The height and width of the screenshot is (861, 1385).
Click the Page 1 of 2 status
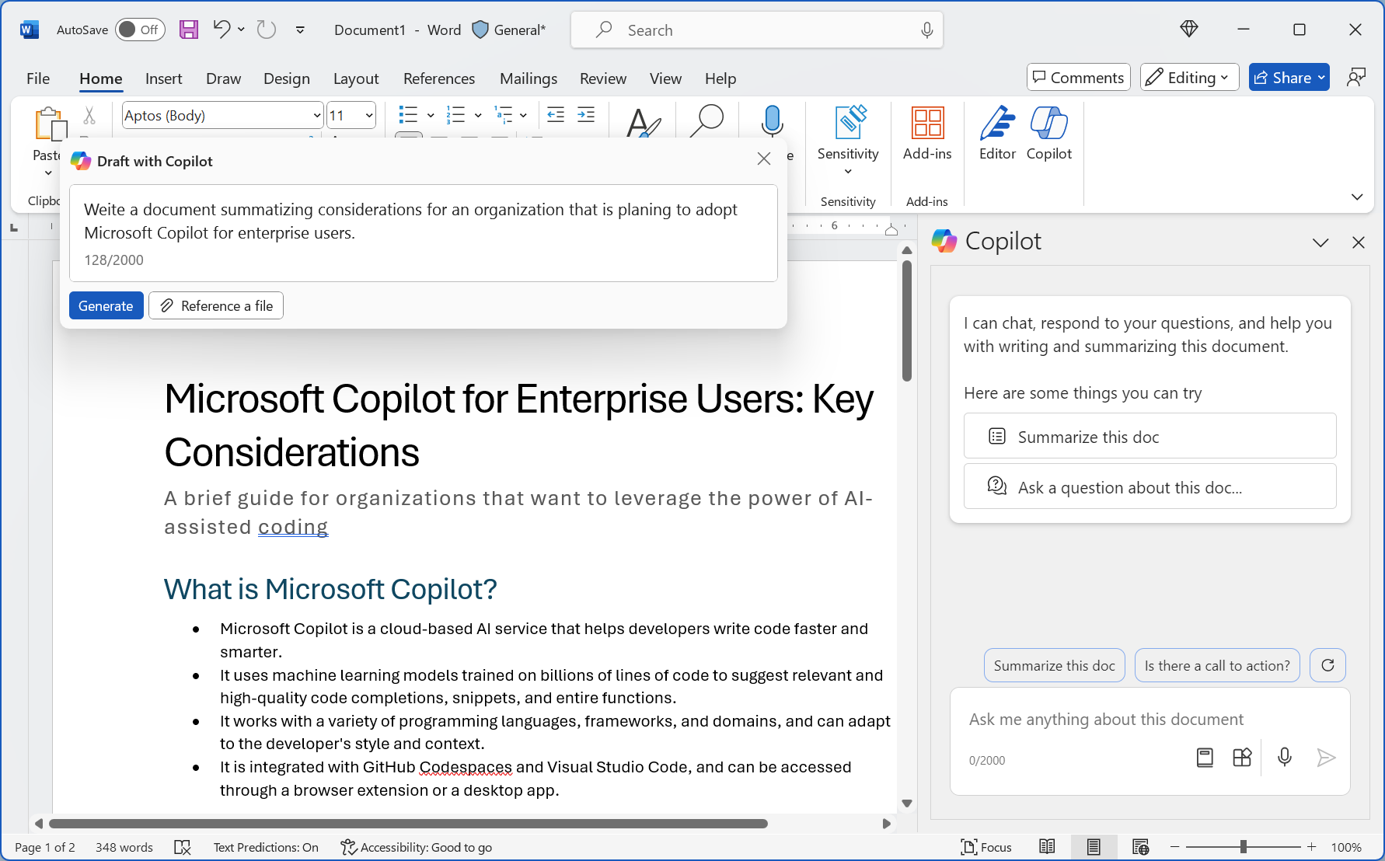pos(45,847)
